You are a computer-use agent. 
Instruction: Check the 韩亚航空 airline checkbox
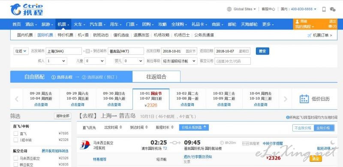[16, 164]
